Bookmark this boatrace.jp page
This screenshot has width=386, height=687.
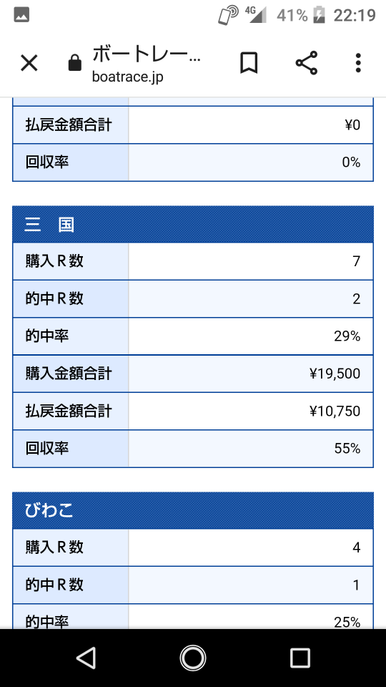click(x=249, y=63)
